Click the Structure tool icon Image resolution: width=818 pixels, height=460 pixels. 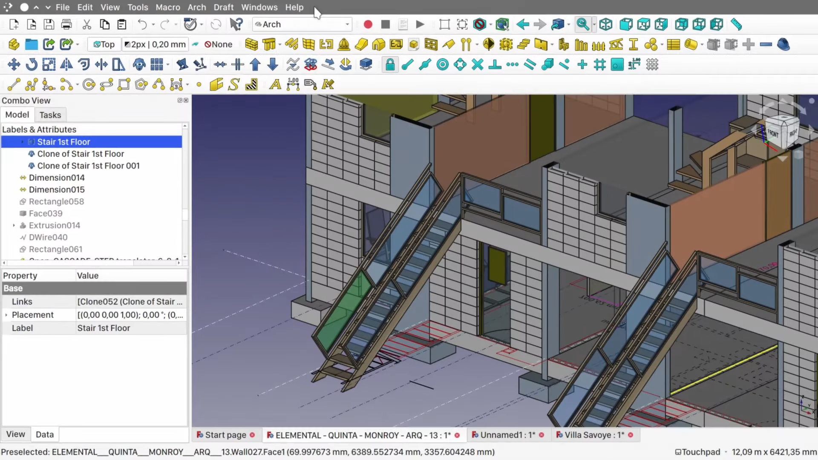(x=268, y=44)
